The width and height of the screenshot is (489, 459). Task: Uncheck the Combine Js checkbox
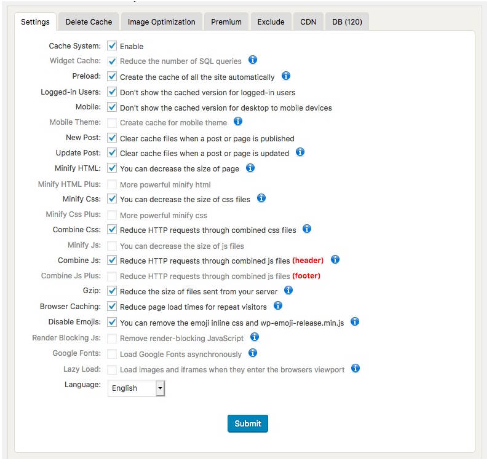112,260
